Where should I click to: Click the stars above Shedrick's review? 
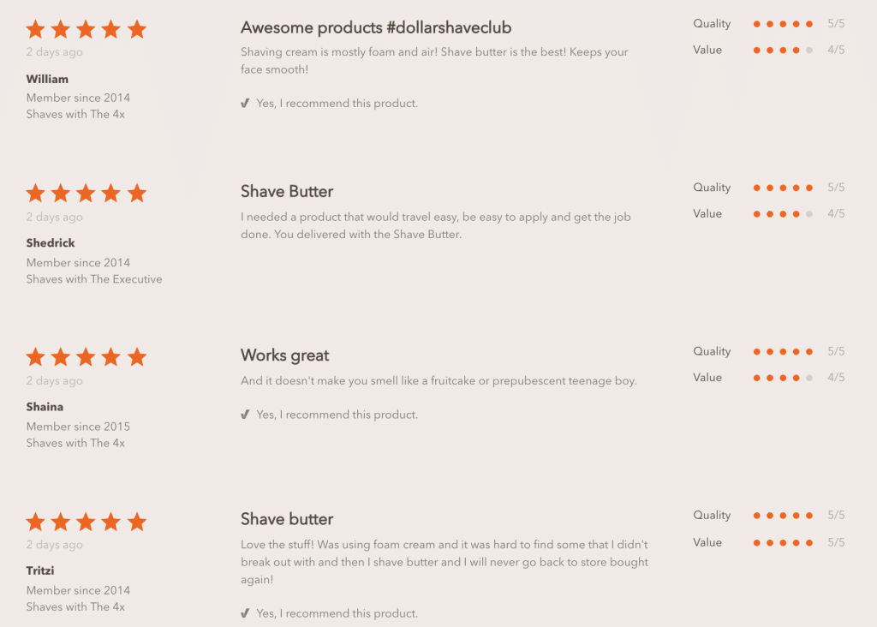pos(86,194)
